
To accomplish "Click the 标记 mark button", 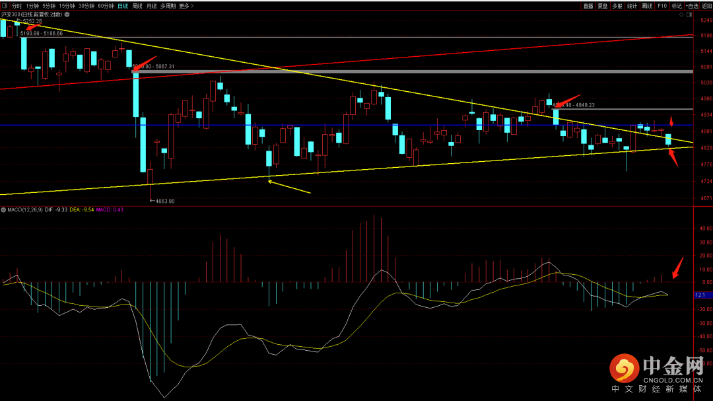I will tap(677, 6).
